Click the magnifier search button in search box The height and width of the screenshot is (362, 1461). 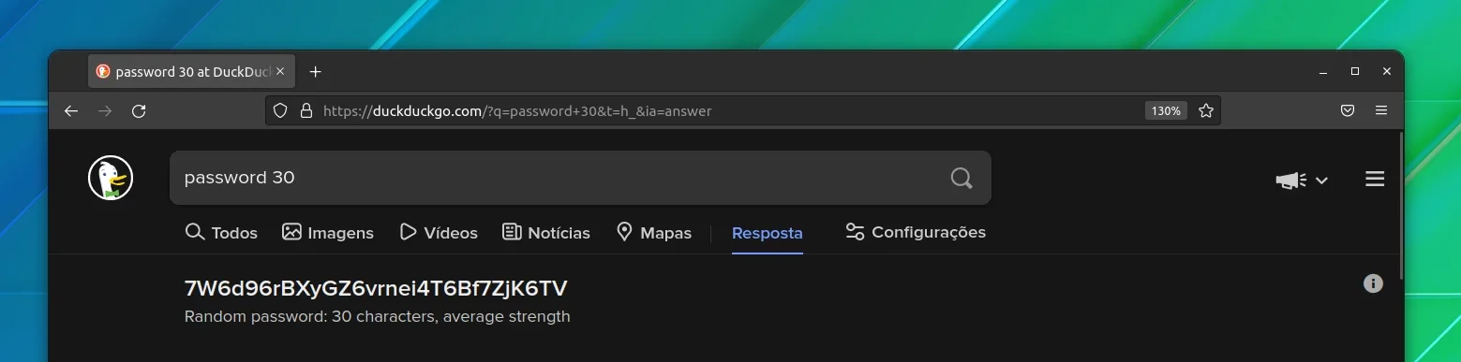click(x=962, y=178)
